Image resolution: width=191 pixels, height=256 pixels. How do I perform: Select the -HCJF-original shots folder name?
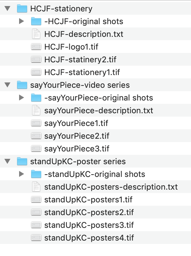(x=84, y=21)
